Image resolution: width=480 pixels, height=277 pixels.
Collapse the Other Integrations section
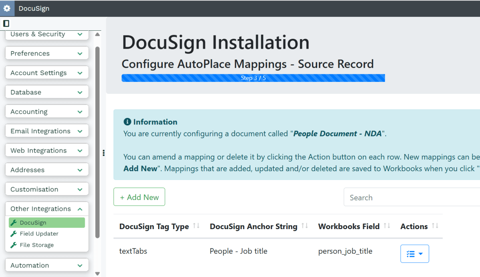[47, 209]
